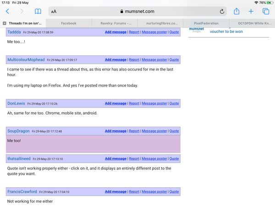Message poster MulticolourMophead
Viewport: 275px width, 206px height.
(x=154, y=60)
